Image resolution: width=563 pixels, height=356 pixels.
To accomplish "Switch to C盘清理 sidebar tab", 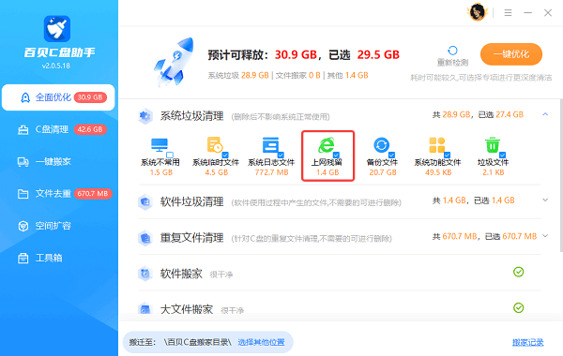I will pos(58,129).
